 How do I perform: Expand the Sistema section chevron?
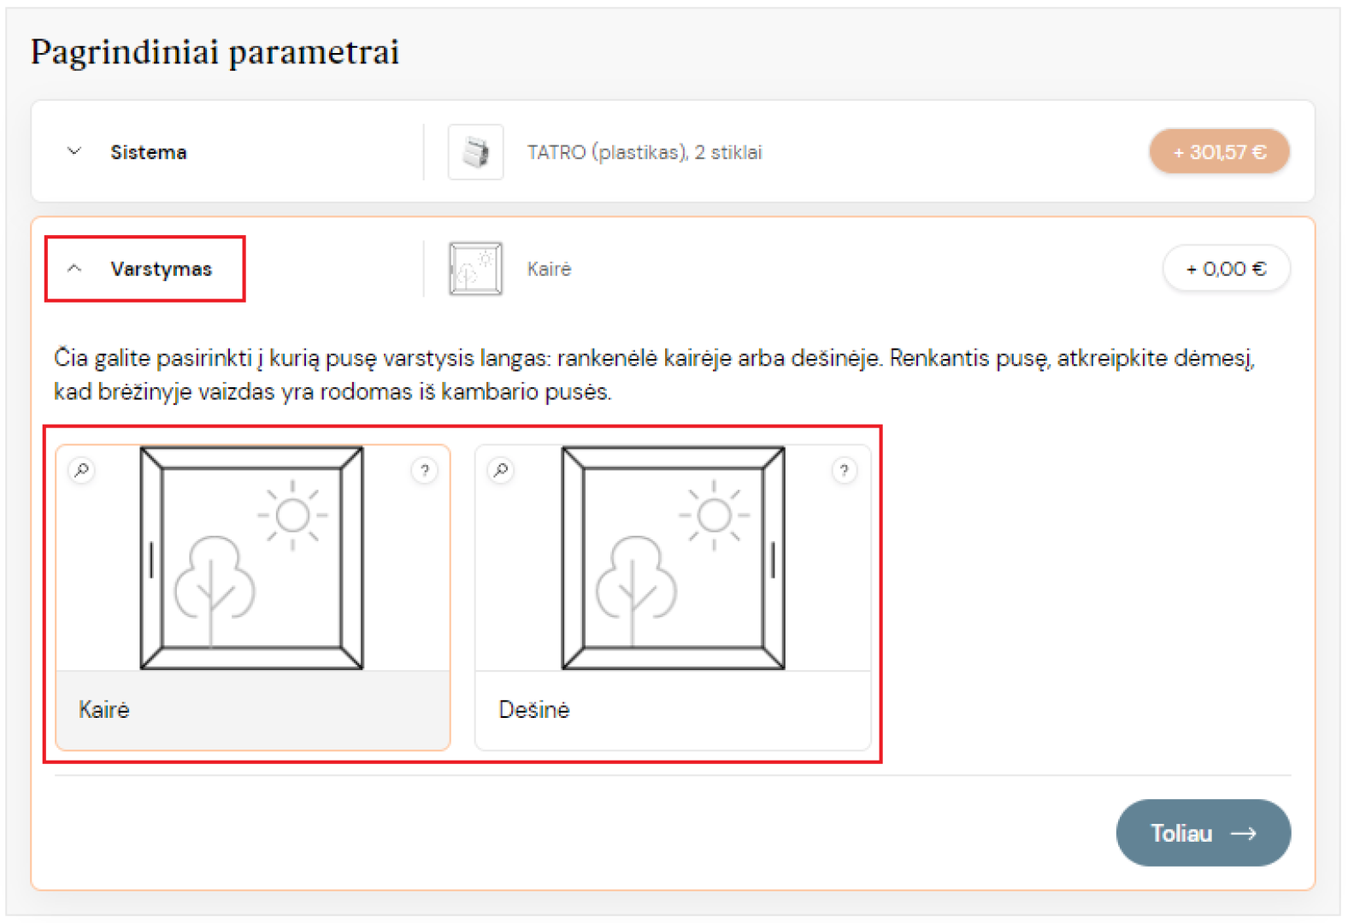74,152
